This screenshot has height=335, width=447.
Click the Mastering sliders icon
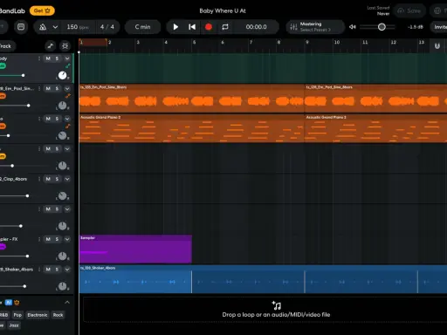(293, 27)
